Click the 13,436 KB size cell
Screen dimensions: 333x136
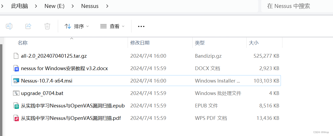point(268,118)
